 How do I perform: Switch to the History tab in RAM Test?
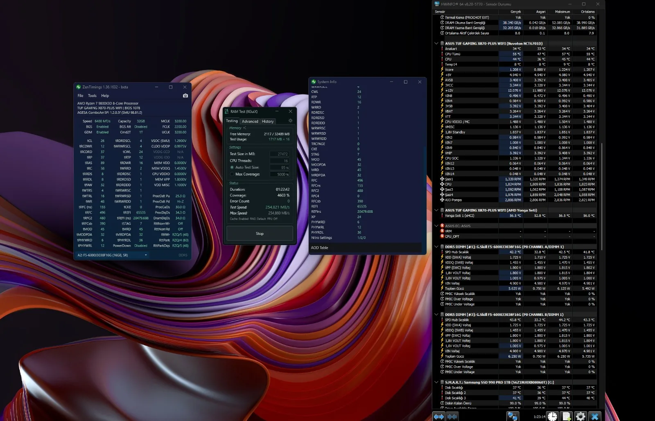[x=268, y=122]
